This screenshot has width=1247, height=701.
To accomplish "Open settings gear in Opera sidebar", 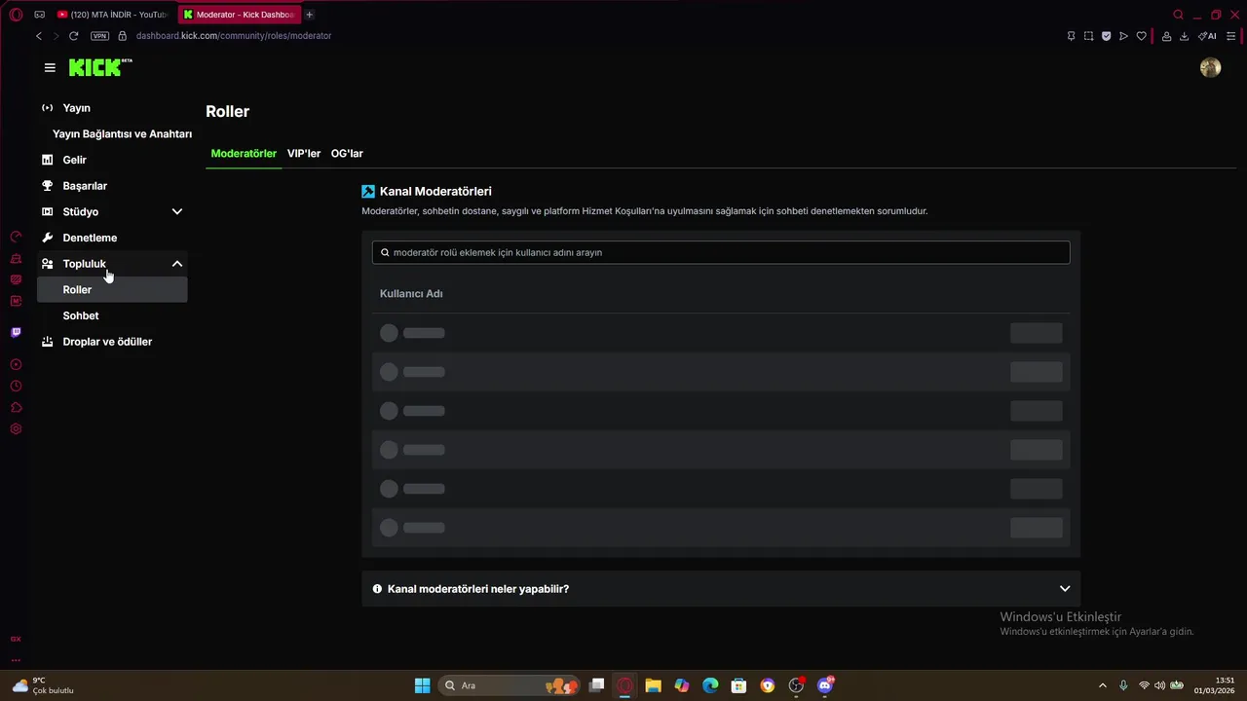I will (16, 428).
